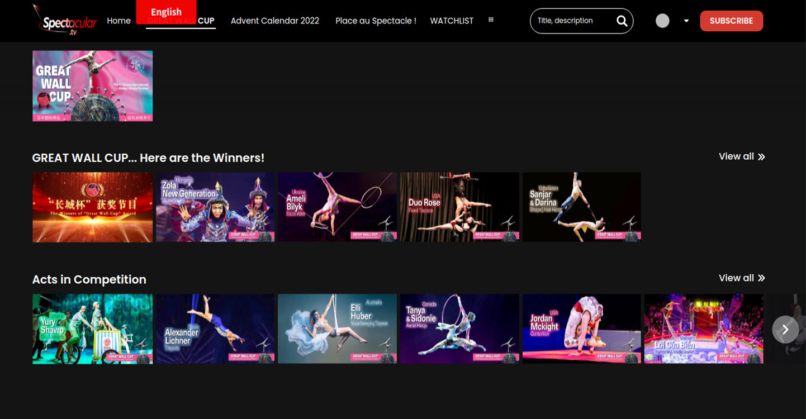This screenshot has height=419, width=806.
Task: View all Acts in Competition
Action: coord(742,278)
